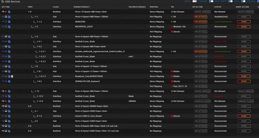259x138 pixels.
Task: Switch off the Local toggle
Action: click(243, 1)
